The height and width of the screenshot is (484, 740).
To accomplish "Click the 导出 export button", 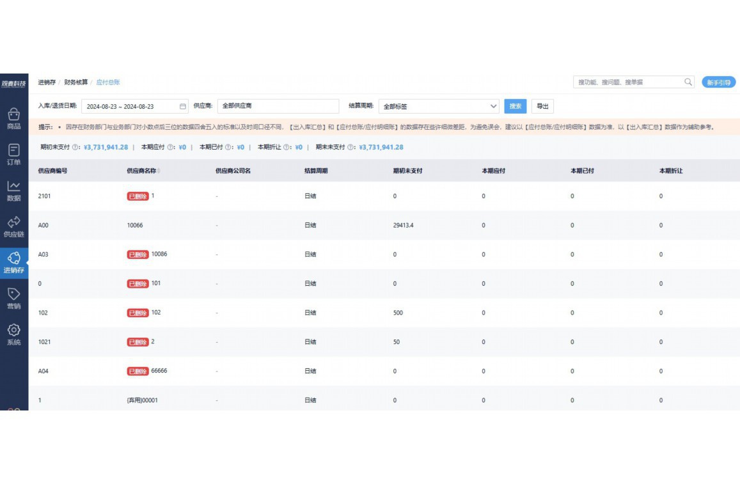I will coord(542,106).
